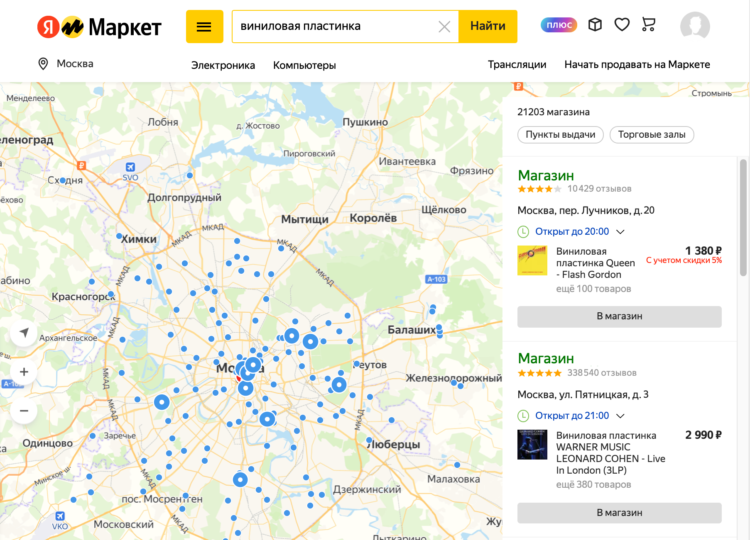Open Leonard Cohen album thumbnail

[x=532, y=445]
